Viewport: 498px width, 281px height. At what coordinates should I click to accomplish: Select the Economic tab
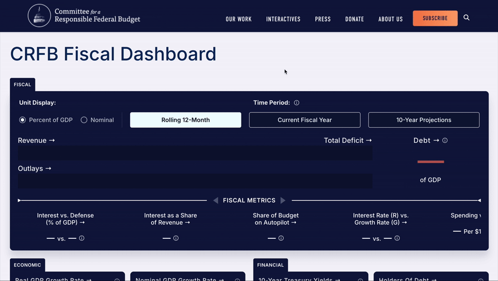[x=27, y=265]
